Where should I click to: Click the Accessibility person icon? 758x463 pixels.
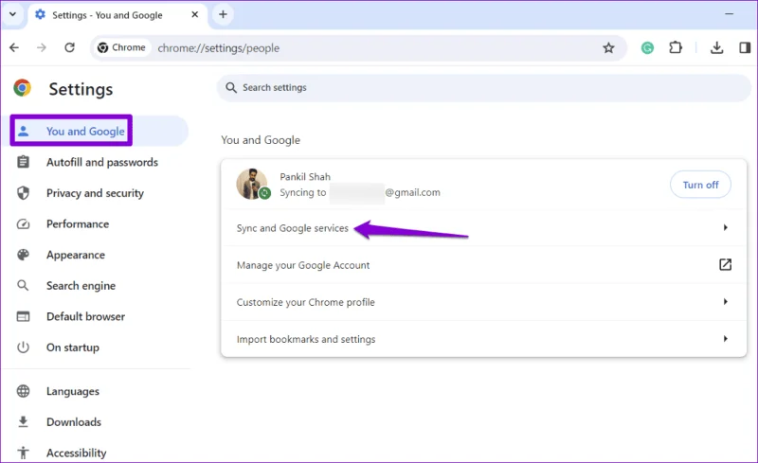pos(23,453)
